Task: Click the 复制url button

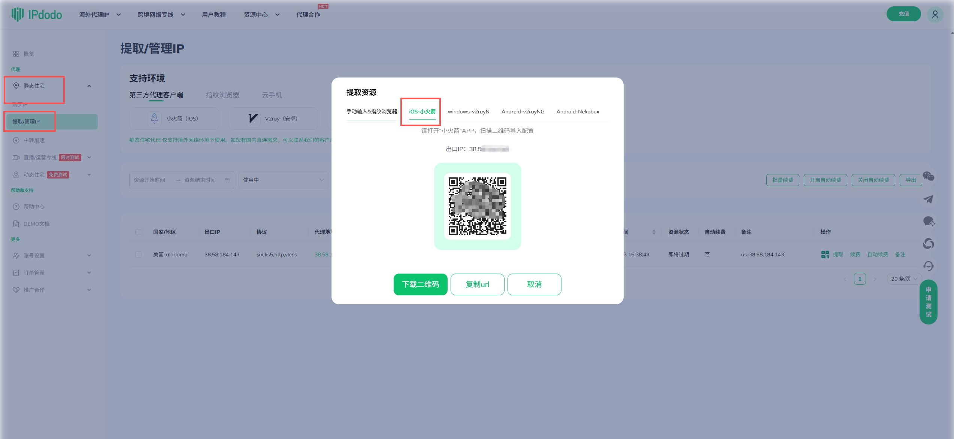Action: click(477, 284)
